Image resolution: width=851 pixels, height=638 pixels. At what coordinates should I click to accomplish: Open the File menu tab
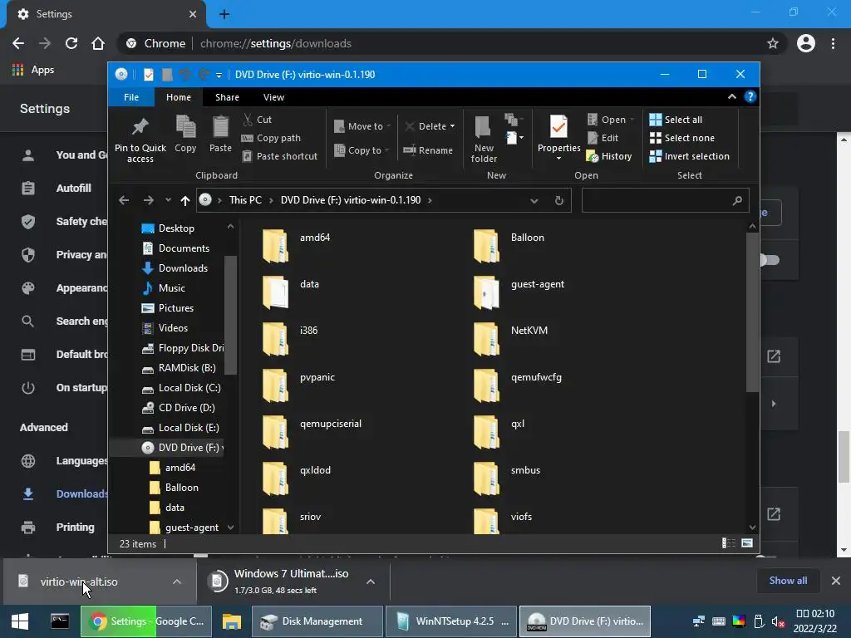130,97
